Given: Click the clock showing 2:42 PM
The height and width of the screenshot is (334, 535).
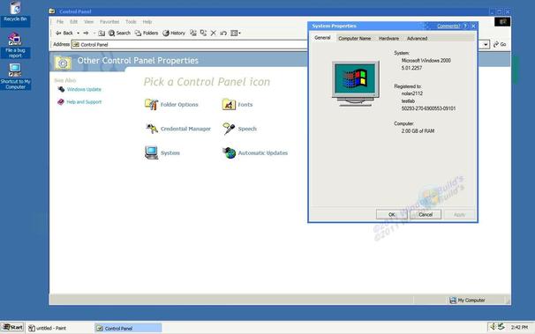Looking at the screenshot, I should [519, 327].
